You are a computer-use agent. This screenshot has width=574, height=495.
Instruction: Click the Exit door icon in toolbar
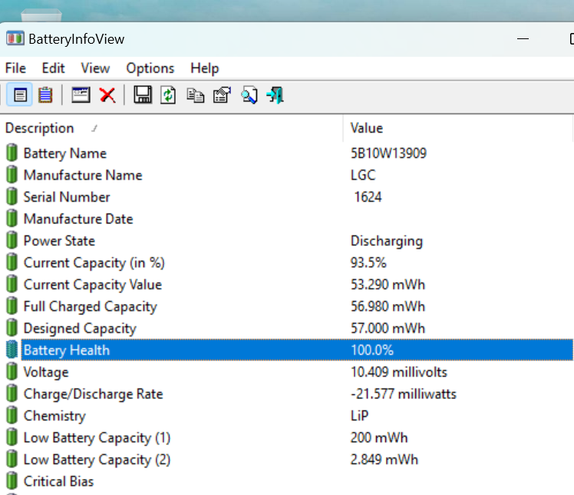[275, 95]
